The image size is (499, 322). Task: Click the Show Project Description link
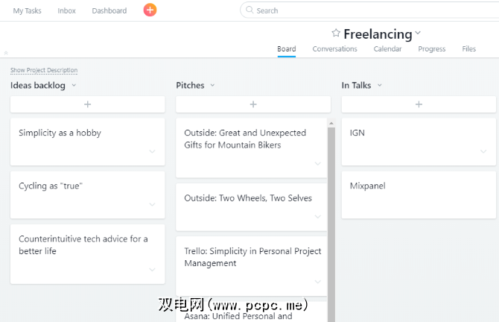44,70
